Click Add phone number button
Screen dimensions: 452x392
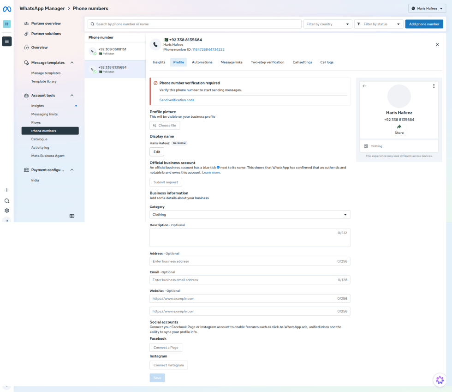pos(424,24)
